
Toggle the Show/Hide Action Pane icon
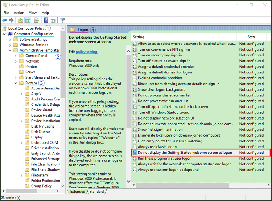tap(53, 20)
